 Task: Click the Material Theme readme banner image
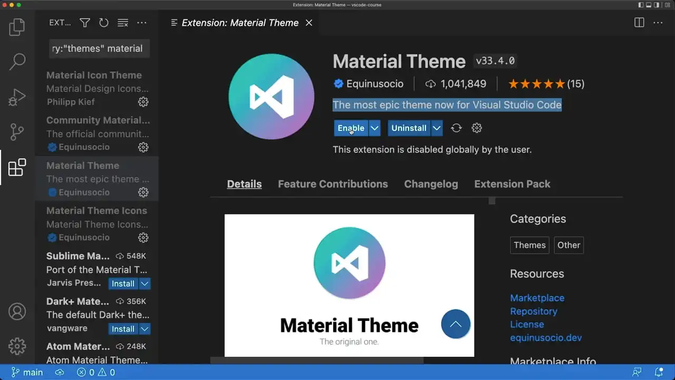pyautogui.click(x=349, y=285)
